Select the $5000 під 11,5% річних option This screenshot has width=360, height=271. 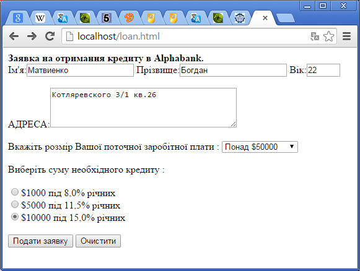[x=15, y=204]
